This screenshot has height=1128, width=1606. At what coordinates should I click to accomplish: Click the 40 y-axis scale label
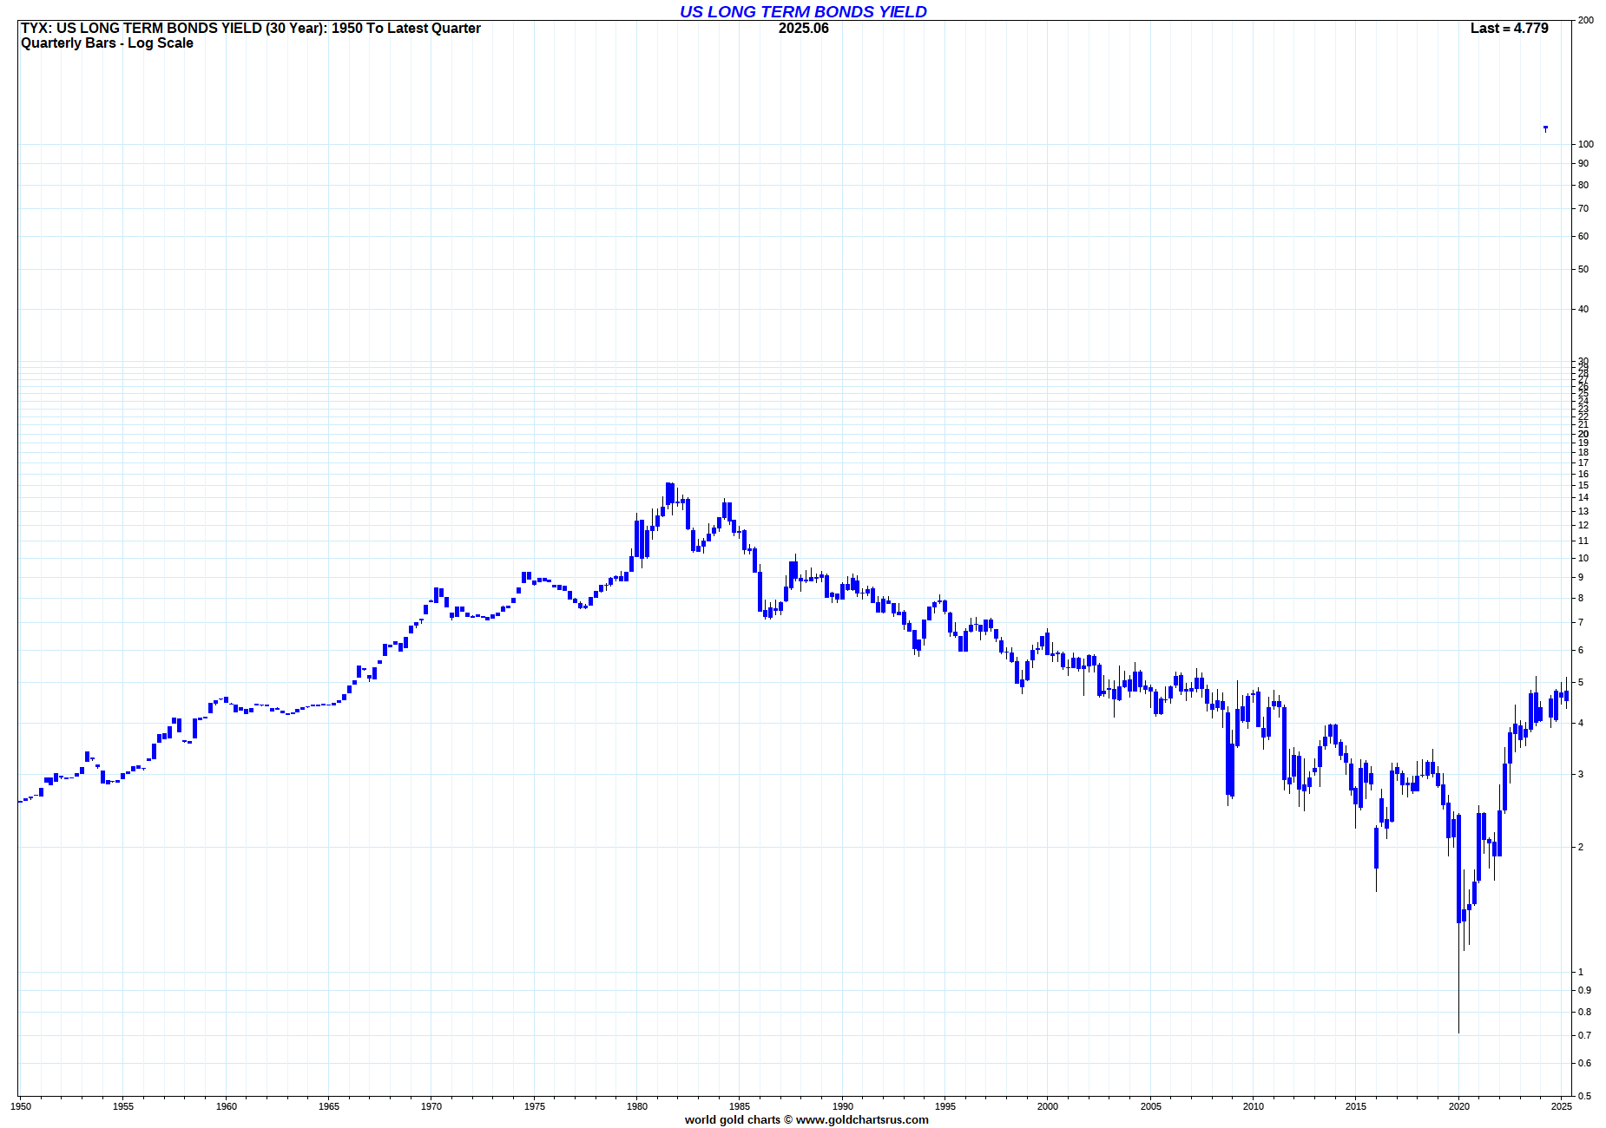1583,309
